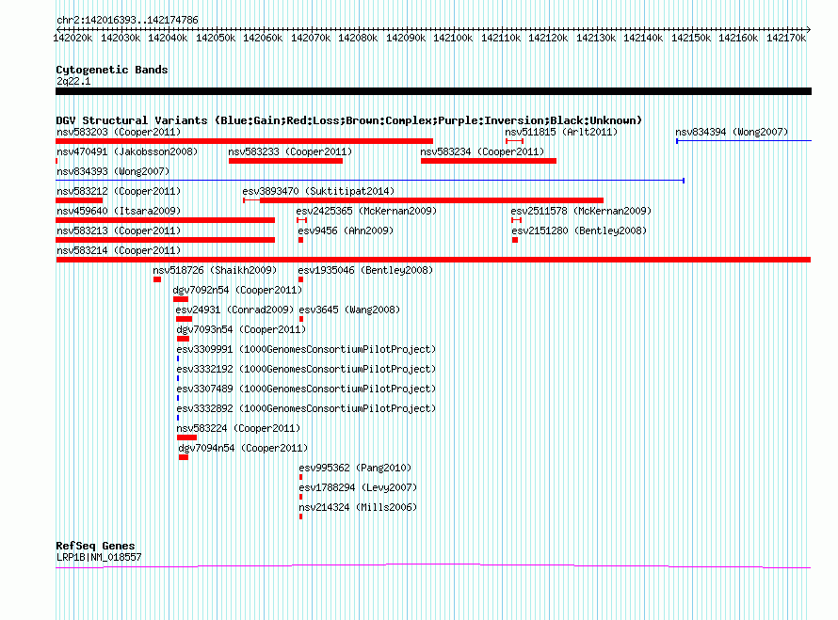Click the chr2:142016393..142174786 region label
This screenshot has height=620, width=838.
point(127,20)
